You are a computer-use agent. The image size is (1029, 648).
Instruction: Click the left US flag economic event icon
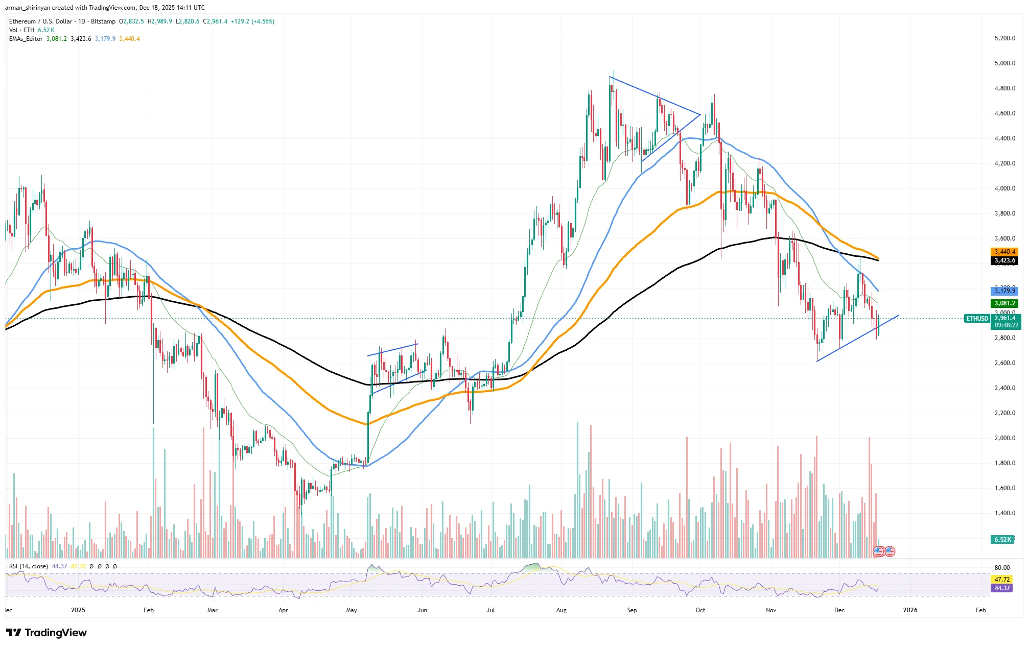pos(878,551)
